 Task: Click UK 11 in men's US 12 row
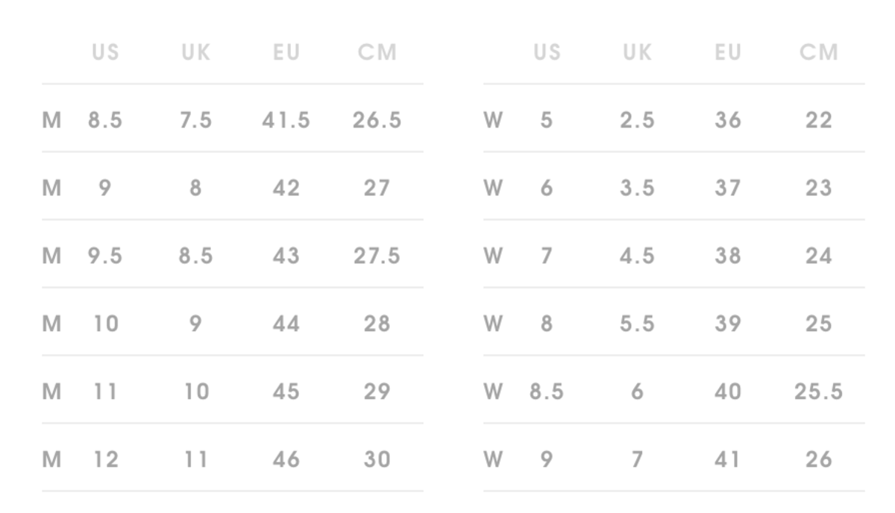click(x=195, y=459)
